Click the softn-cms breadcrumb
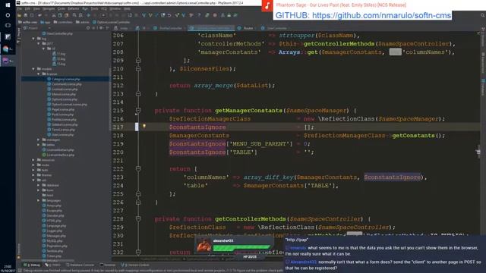The image size is (486, 273). tap(27, 22)
